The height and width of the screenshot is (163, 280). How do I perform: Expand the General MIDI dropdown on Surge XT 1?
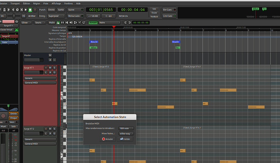tap(40, 82)
